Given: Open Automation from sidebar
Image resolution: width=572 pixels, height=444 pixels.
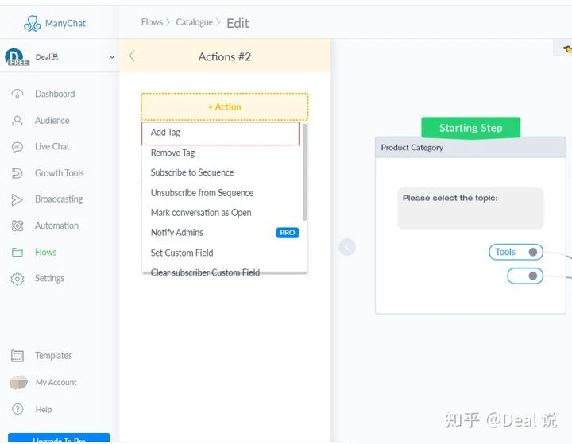Looking at the screenshot, I should pos(57,226).
